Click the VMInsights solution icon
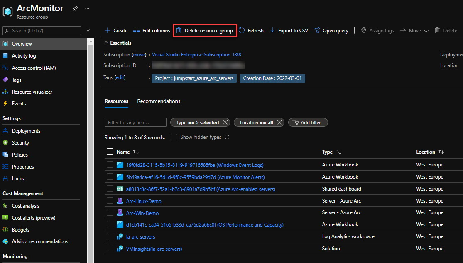The height and width of the screenshot is (263, 463). pos(120,249)
